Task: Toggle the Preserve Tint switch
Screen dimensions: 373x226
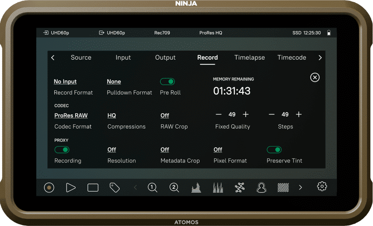Action: [x=274, y=149]
